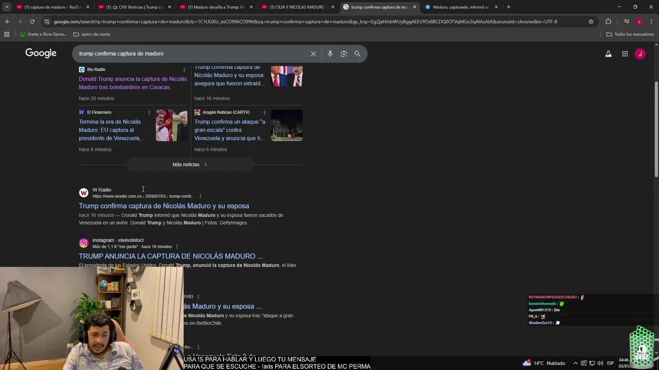The image size is (659, 370).
Task: Click the Aragón Noticias night photo thumbnail
Action: (x=287, y=125)
